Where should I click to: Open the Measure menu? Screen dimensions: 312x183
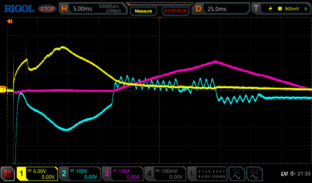pos(143,11)
